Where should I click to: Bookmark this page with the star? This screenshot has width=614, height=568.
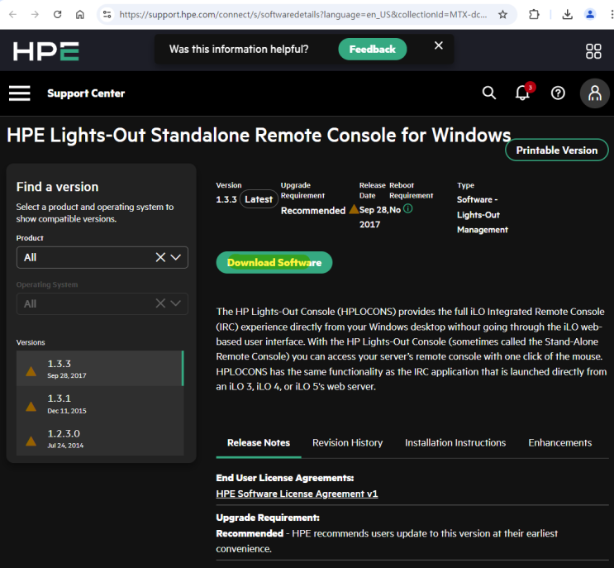tap(502, 15)
